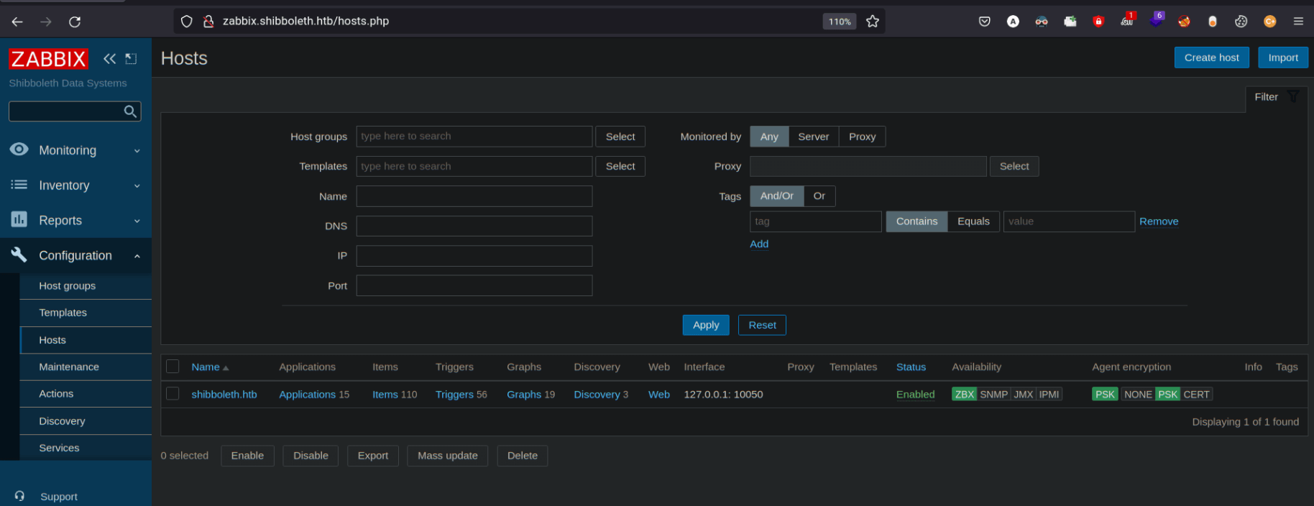Click the Inventory list icon
Viewport: 1314px width, 506px height.
pos(19,185)
